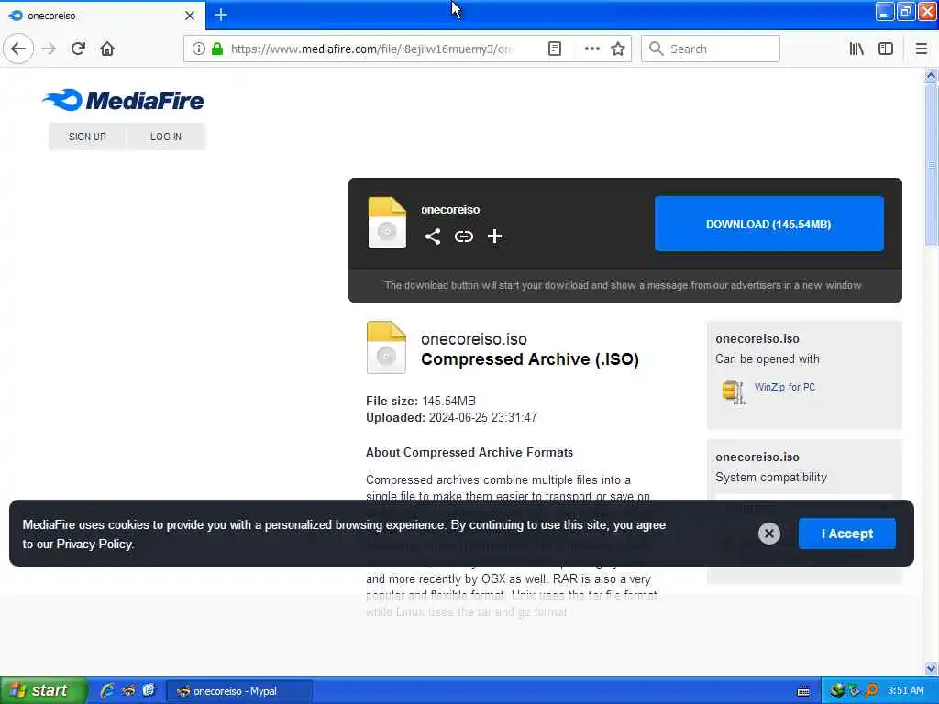Click the MediaFire logo

(124, 100)
